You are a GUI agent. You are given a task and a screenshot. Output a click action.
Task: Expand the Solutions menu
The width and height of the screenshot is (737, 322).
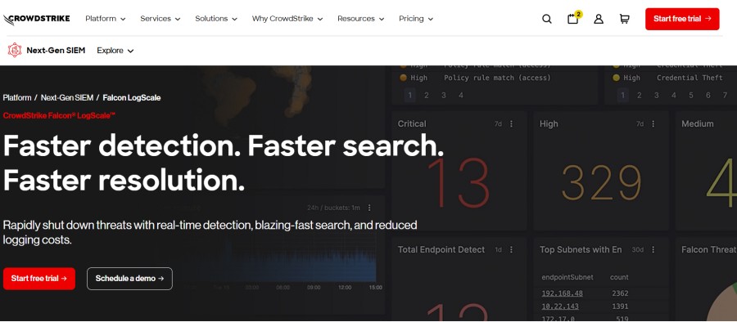click(216, 19)
